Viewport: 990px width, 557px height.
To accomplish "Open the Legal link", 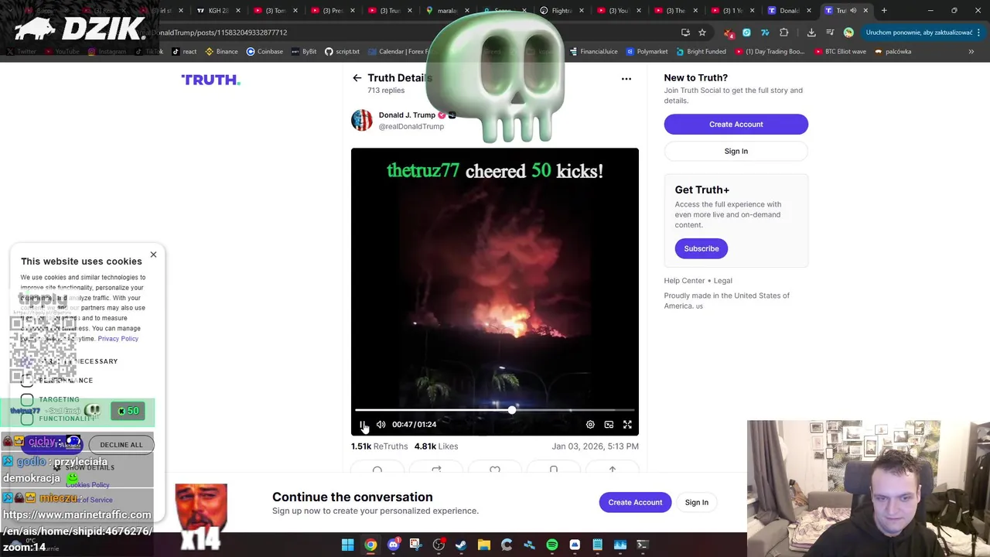I will [723, 281].
